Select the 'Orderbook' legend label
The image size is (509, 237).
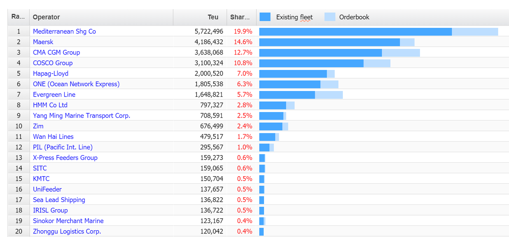tap(354, 17)
